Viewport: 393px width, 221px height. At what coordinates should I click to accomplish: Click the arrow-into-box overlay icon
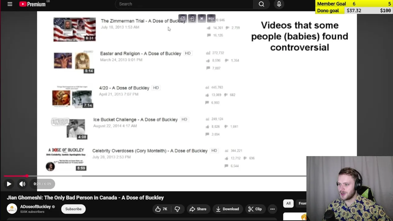192,19
